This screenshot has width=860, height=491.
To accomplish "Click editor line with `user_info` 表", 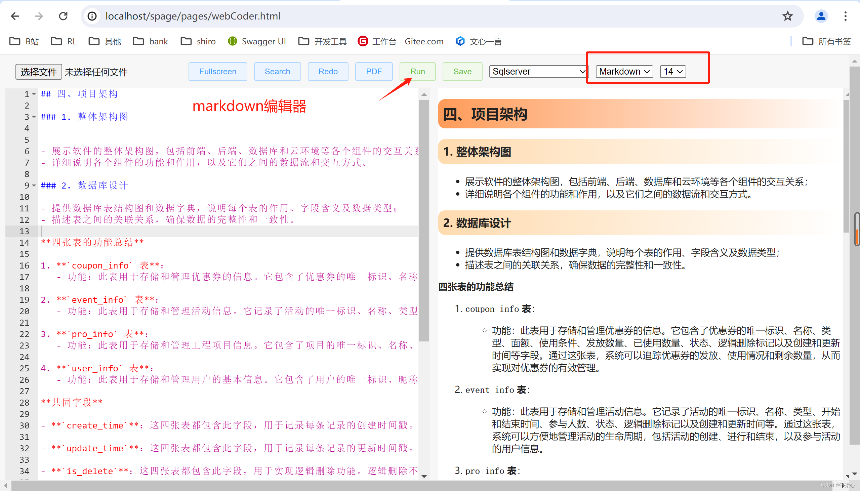I will [x=97, y=368].
